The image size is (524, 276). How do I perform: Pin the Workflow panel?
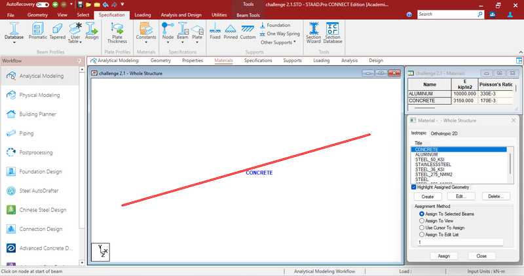79,61
